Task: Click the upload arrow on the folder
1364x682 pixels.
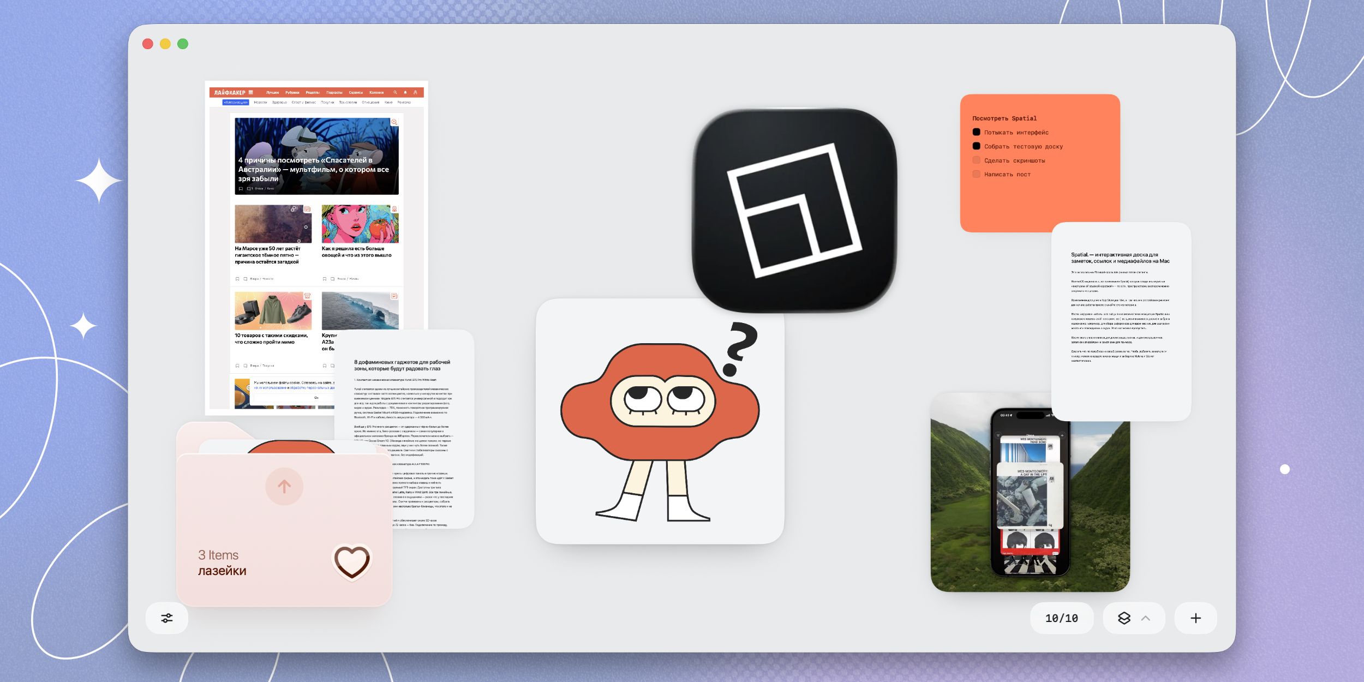Action: 284,486
